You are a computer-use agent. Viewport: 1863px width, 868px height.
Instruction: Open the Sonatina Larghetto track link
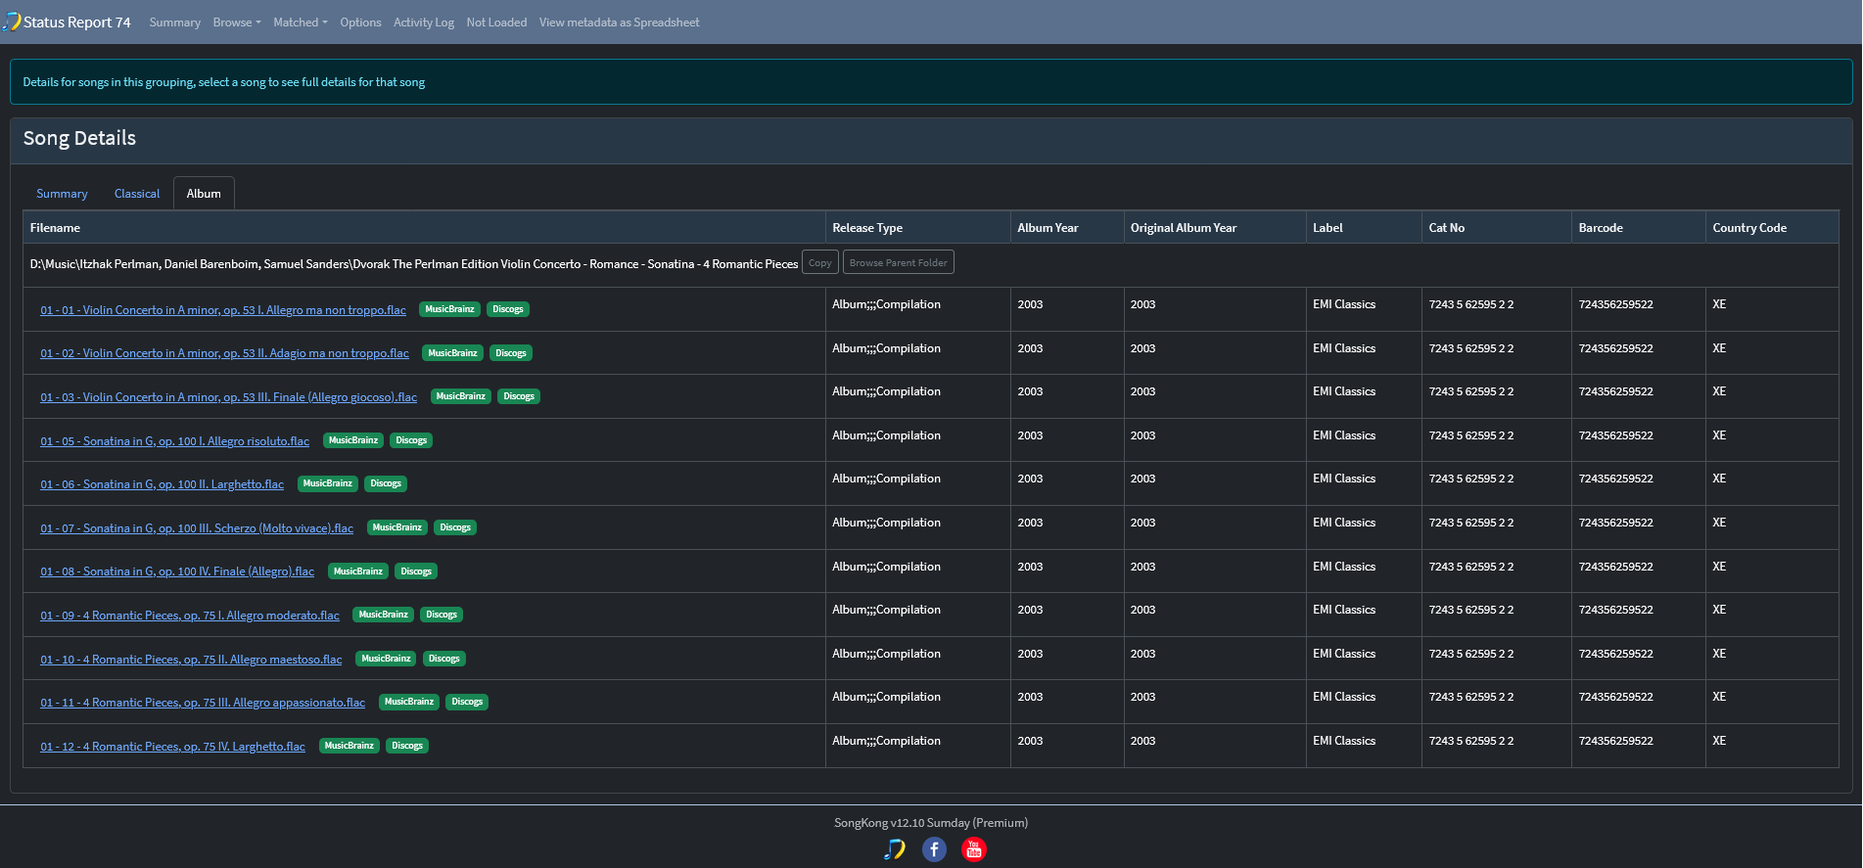163,484
